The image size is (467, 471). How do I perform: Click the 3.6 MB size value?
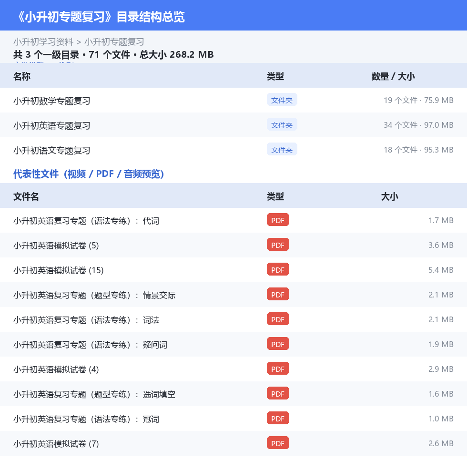coord(441,245)
